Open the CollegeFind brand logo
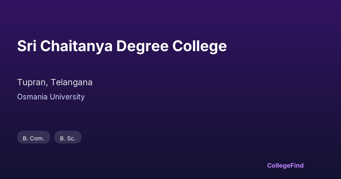The image size is (341, 179). [285, 165]
